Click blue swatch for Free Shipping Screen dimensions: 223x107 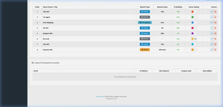(192, 23)
